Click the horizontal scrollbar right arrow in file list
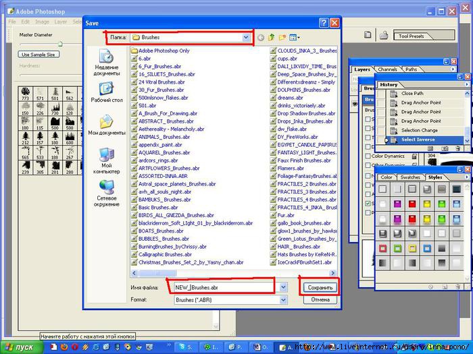The image size is (473, 354). [x=332, y=273]
